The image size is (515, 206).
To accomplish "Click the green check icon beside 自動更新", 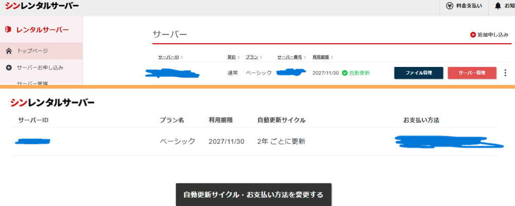I will (x=345, y=73).
